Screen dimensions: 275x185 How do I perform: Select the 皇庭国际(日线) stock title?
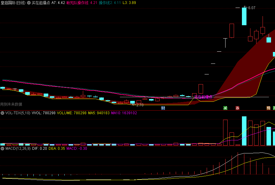click(x=13, y=3)
